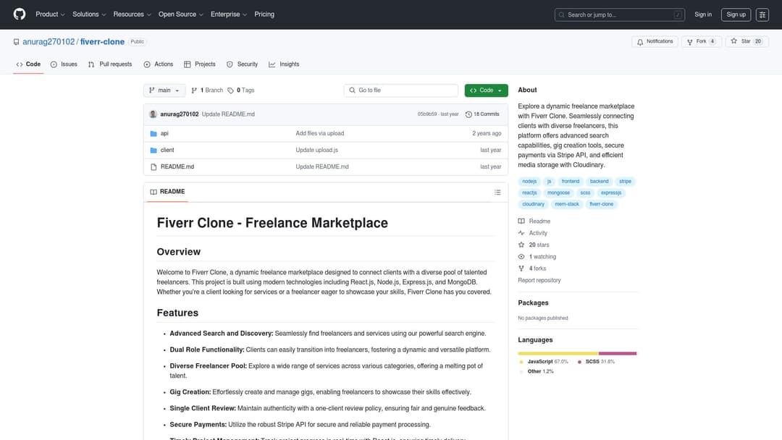Screen dimensions: 782x440
Task: View the 20 stars link
Action: click(x=534, y=245)
